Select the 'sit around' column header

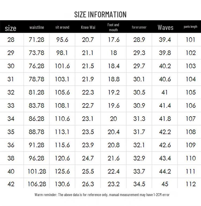tap(62, 27)
